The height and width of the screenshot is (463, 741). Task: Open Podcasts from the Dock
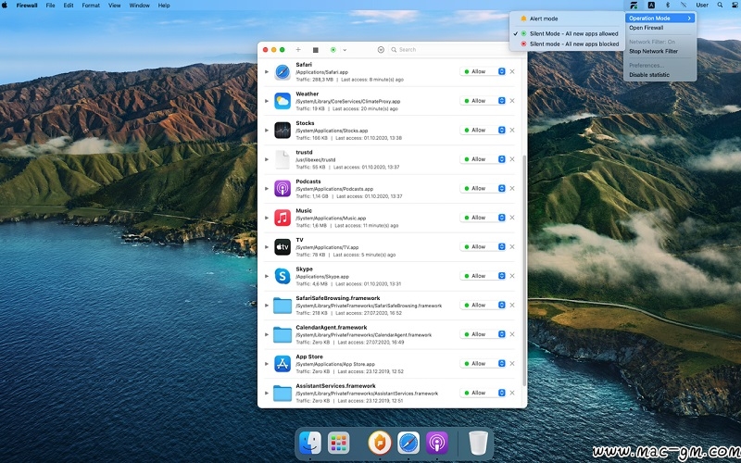(437, 444)
